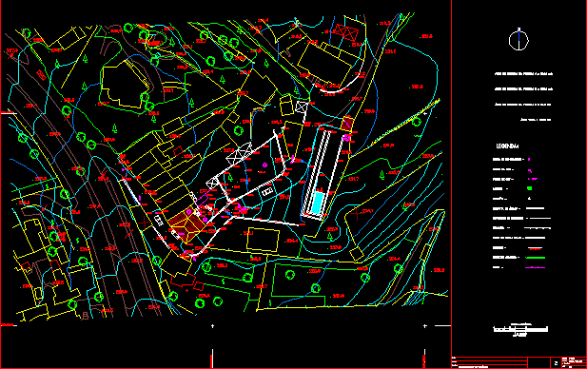The width and height of the screenshot is (587, 369).
Task: Click the small white crossed square near top building
Action: point(302,107)
